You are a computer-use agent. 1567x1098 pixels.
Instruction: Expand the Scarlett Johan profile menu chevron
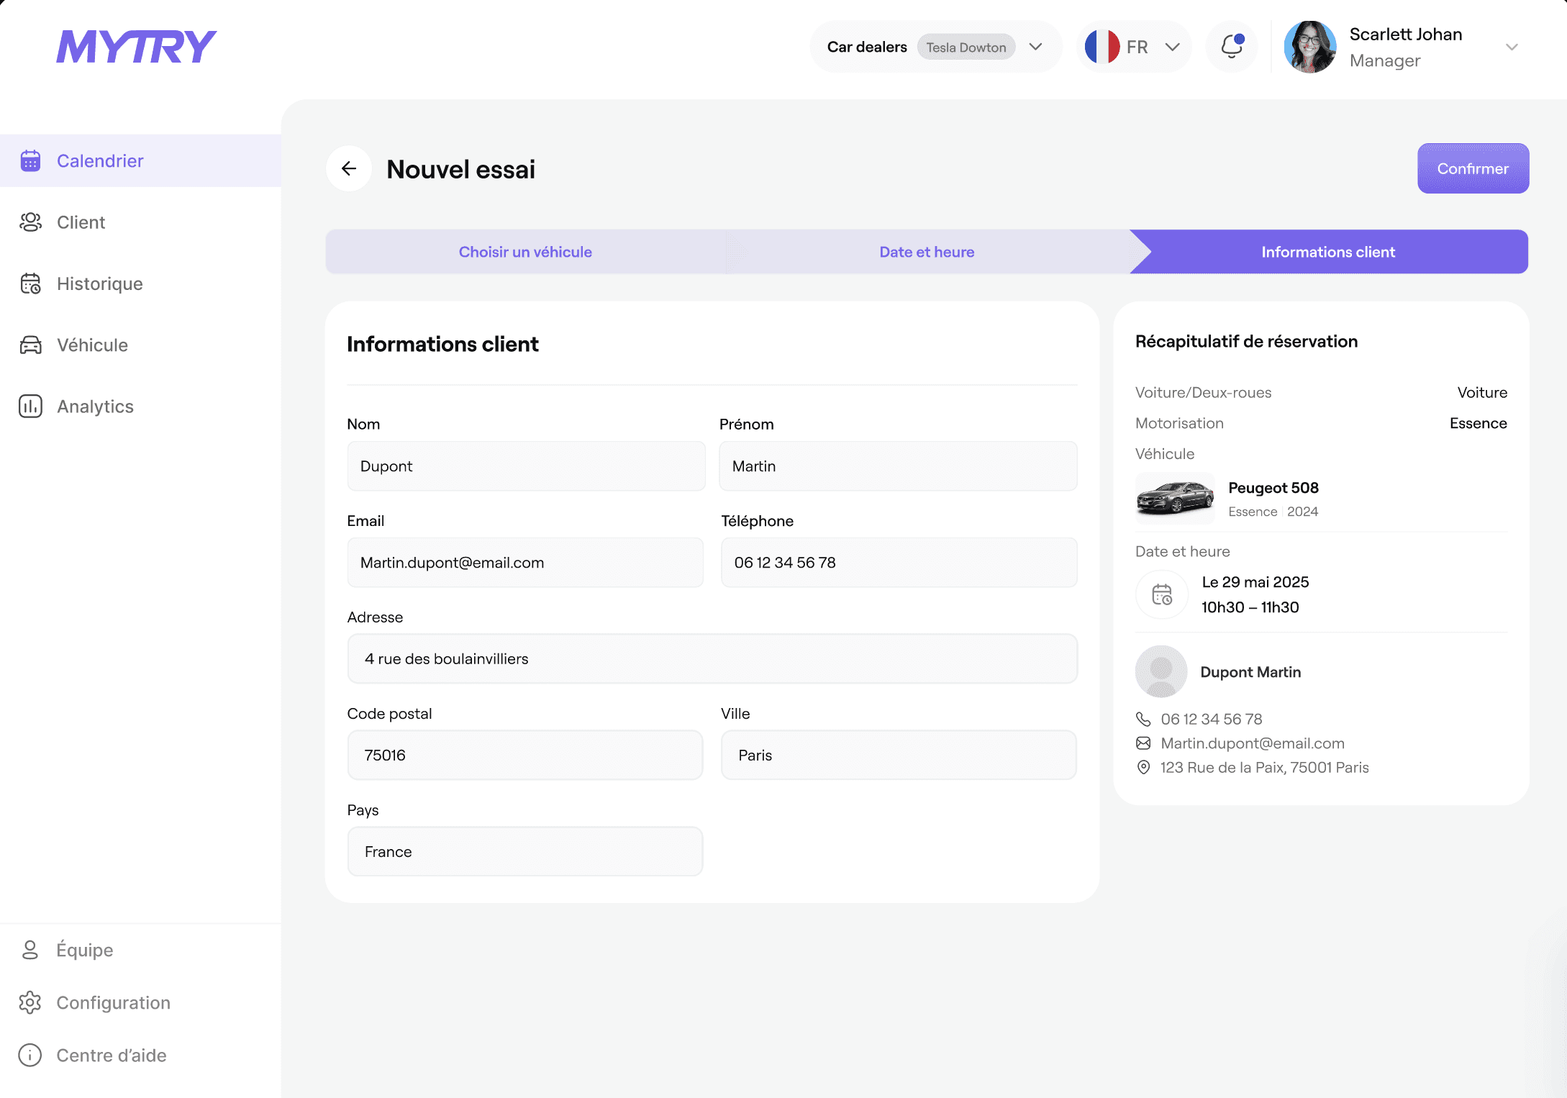tap(1512, 47)
